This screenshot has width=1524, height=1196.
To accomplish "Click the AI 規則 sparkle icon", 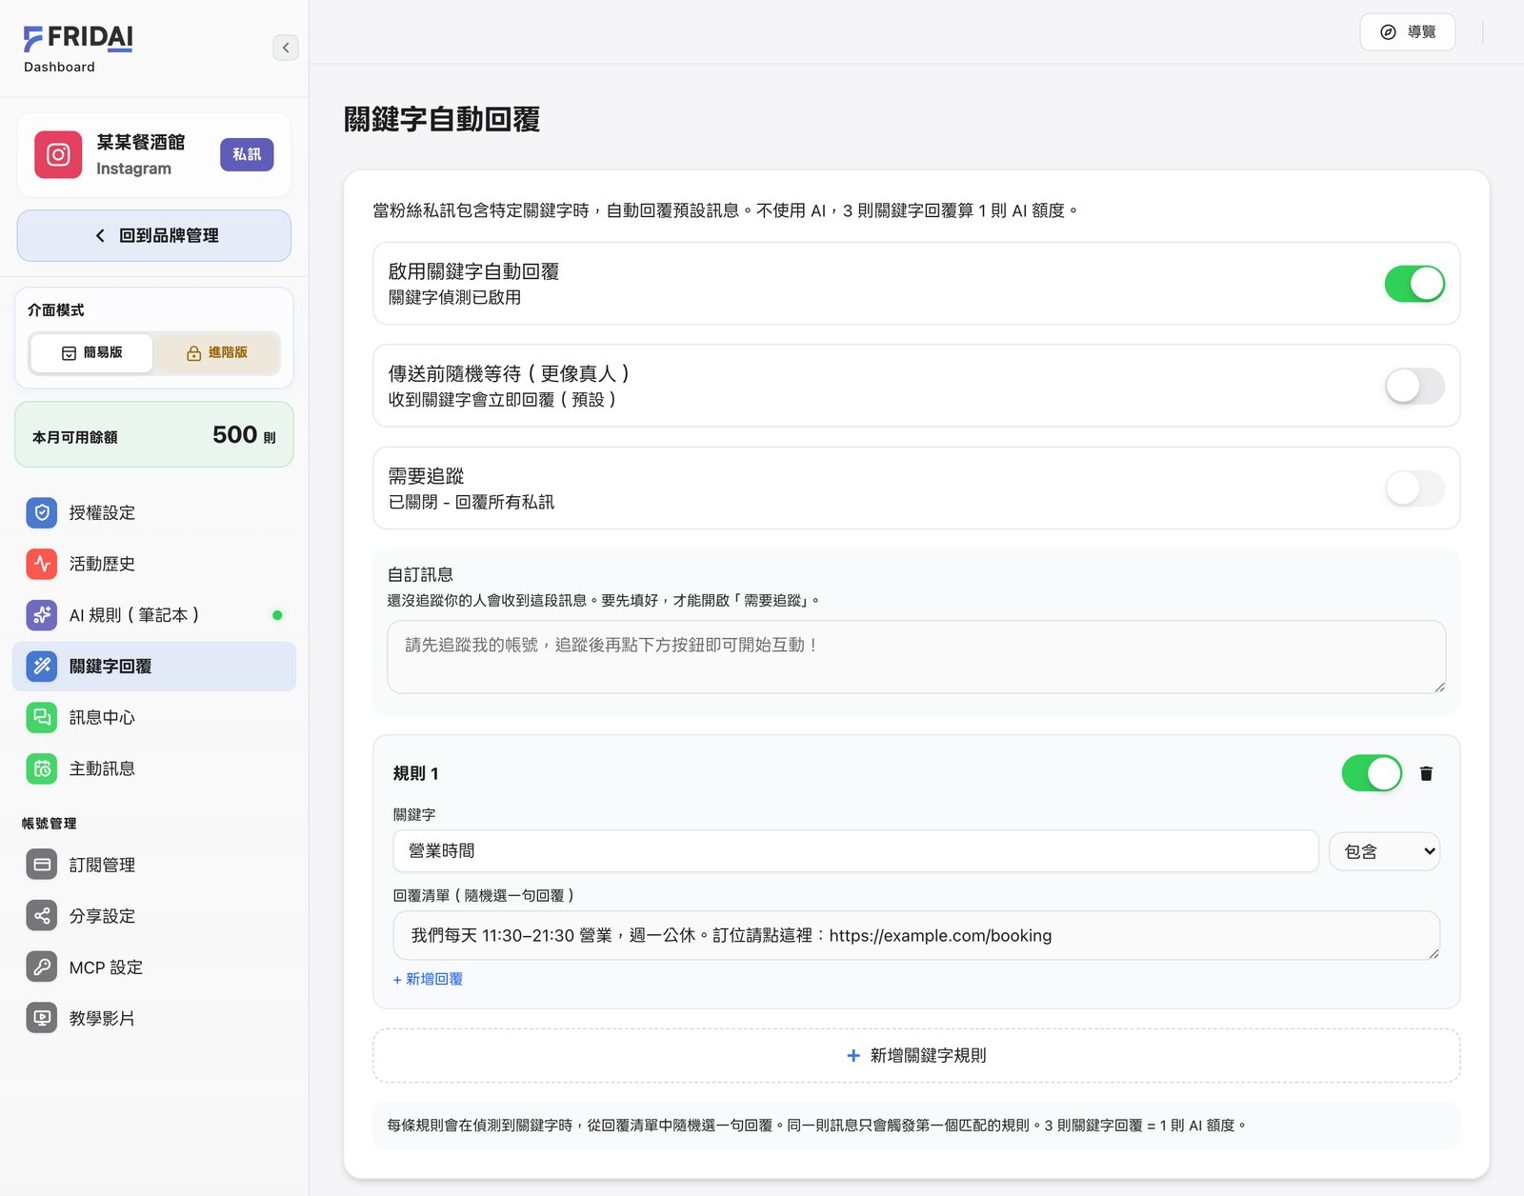I will pyautogui.click(x=42, y=615).
